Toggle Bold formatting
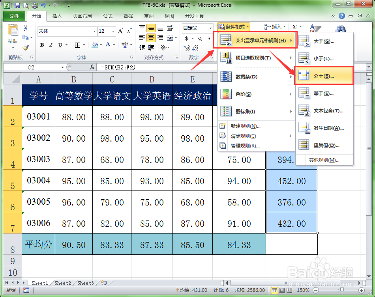 tap(42, 45)
